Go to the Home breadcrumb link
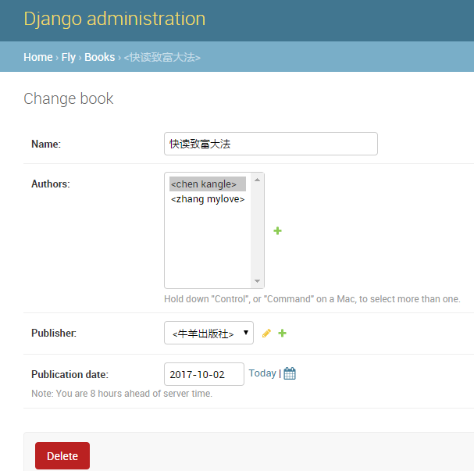This screenshot has height=471, width=474. click(38, 57)
